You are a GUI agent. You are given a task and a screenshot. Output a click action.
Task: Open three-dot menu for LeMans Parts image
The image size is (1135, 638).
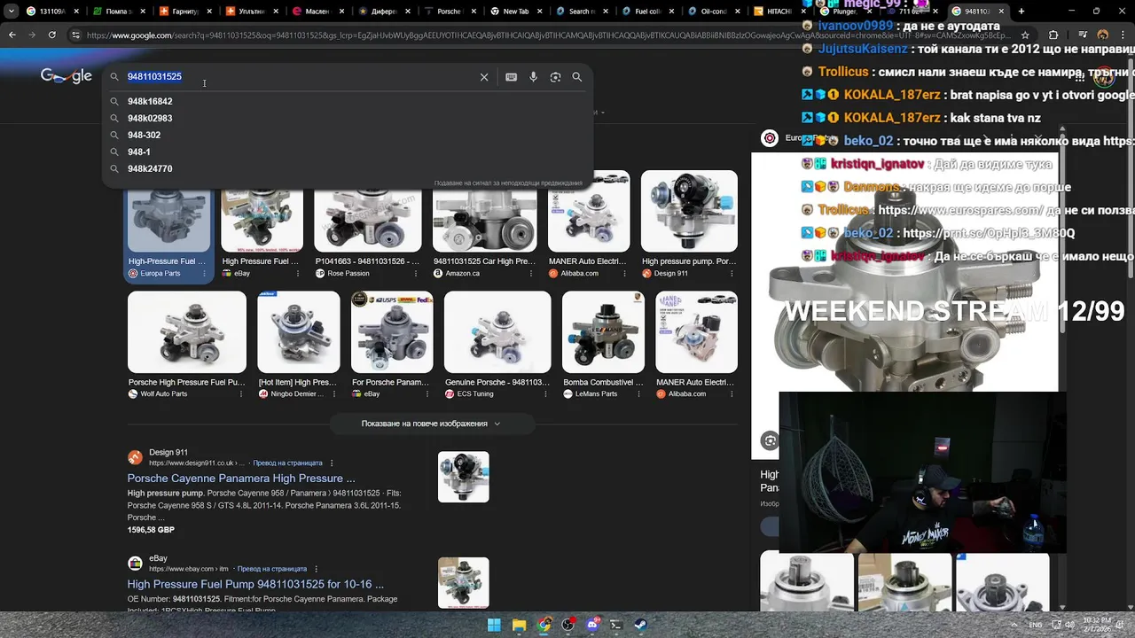(x=638, y=394)
